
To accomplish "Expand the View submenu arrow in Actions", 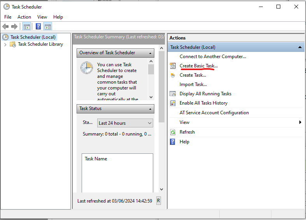I will click(x=300, y=122).
